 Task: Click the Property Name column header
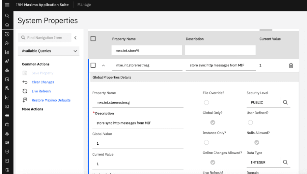(x=124, y=39)
